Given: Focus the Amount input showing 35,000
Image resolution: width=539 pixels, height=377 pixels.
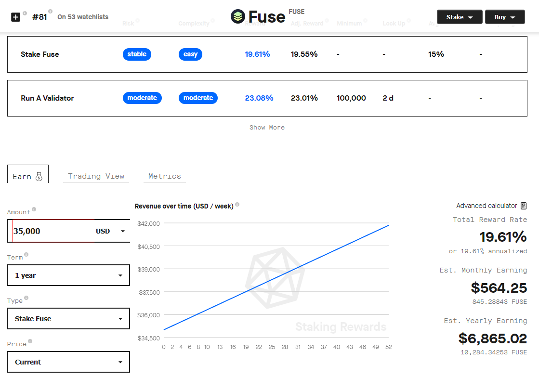Looking at the screenshot, I should (x=52, y=231).
